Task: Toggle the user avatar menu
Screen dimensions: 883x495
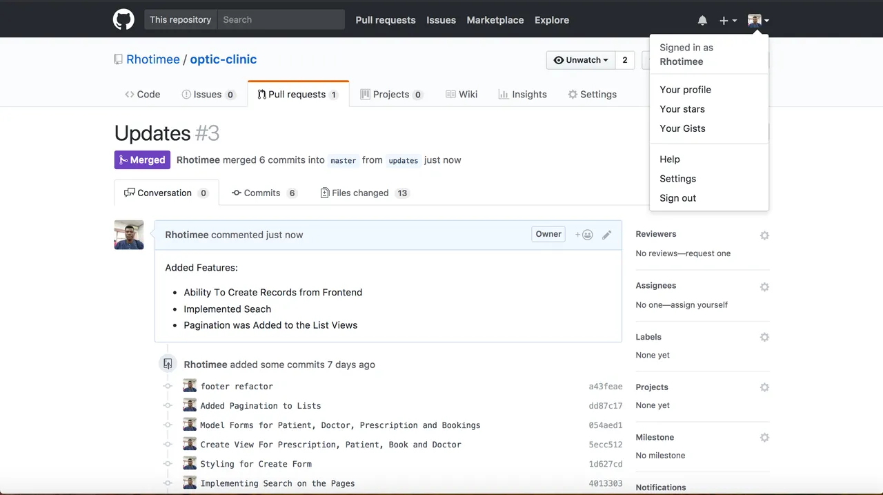Action: (x=758, y=21)
